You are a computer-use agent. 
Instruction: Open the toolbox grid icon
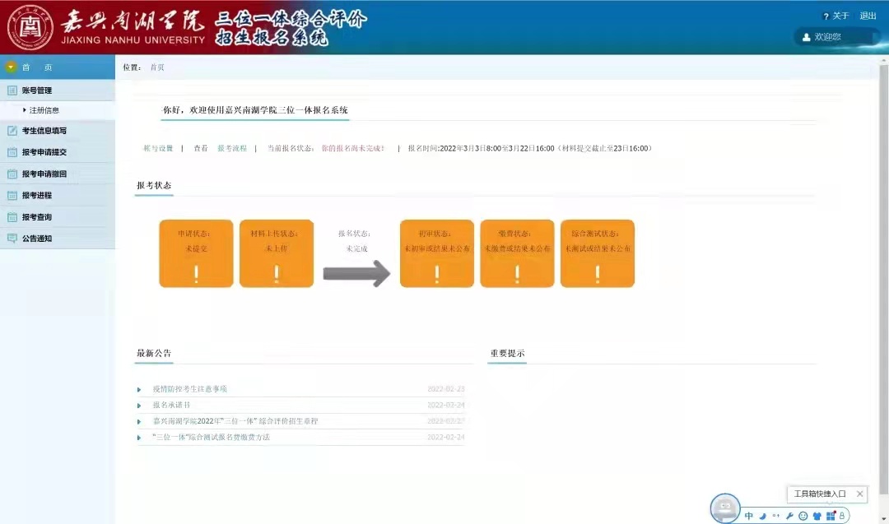pos(831,516)
